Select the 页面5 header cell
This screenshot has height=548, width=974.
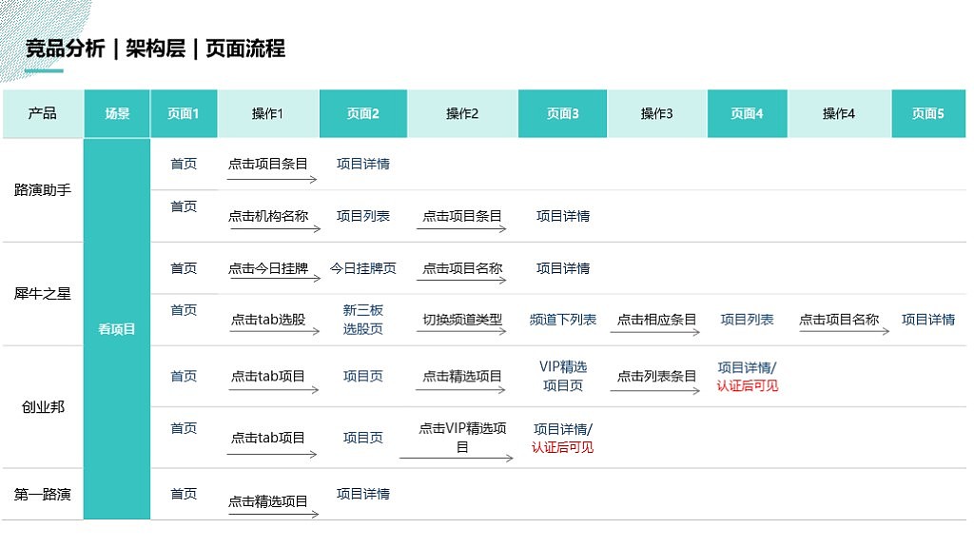pos(928,113)
